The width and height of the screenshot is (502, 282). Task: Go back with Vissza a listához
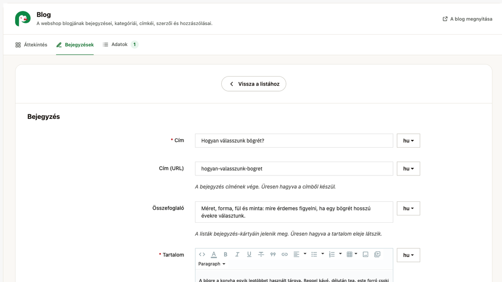click(x=254, y=84)
